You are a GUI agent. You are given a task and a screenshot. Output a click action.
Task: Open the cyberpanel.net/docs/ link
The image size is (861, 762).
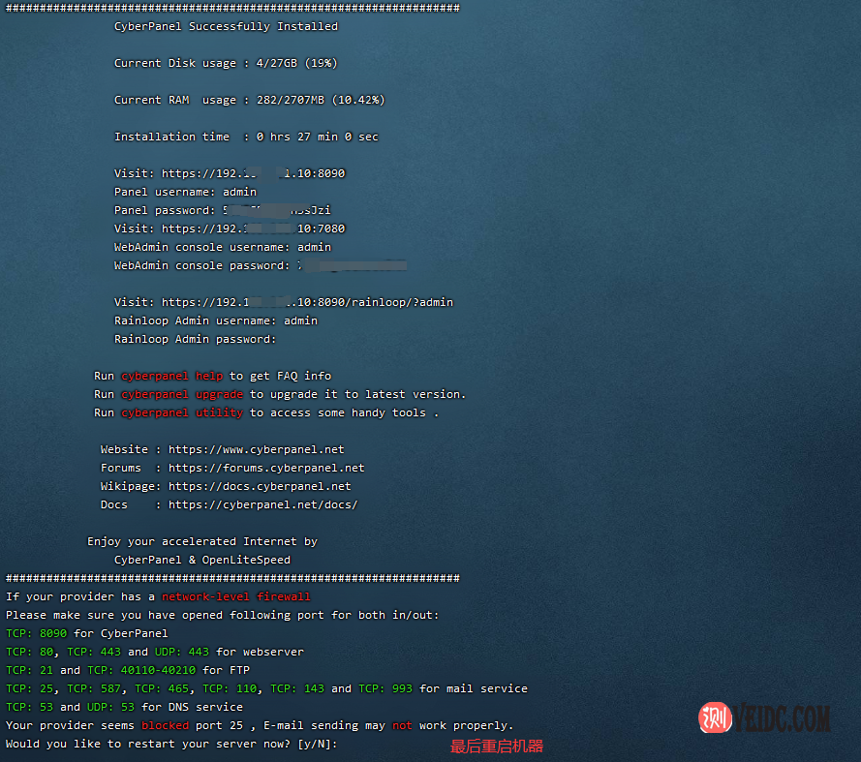262,504
